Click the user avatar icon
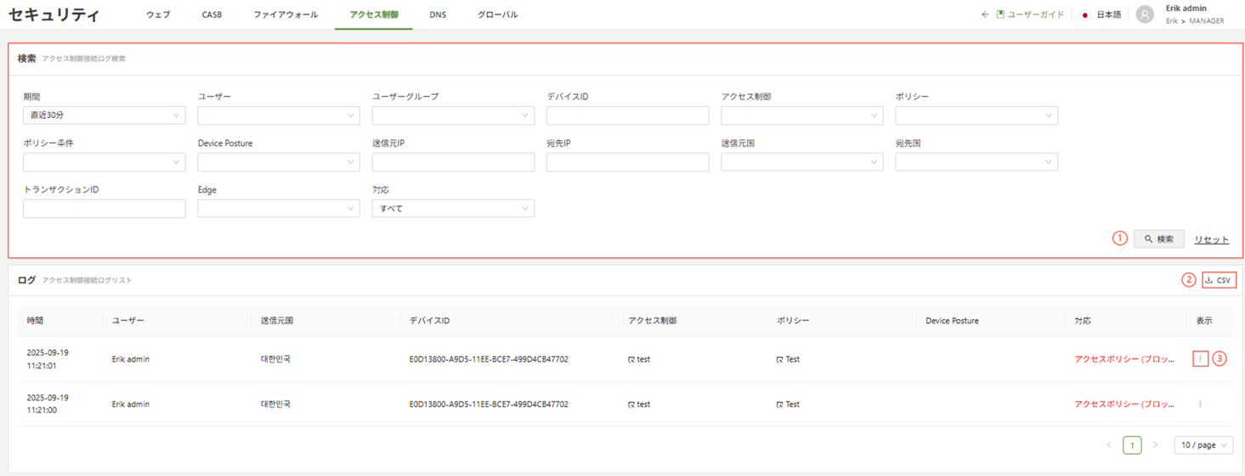Screen dimensions: 1245x476 click(x=1145, y=14)
